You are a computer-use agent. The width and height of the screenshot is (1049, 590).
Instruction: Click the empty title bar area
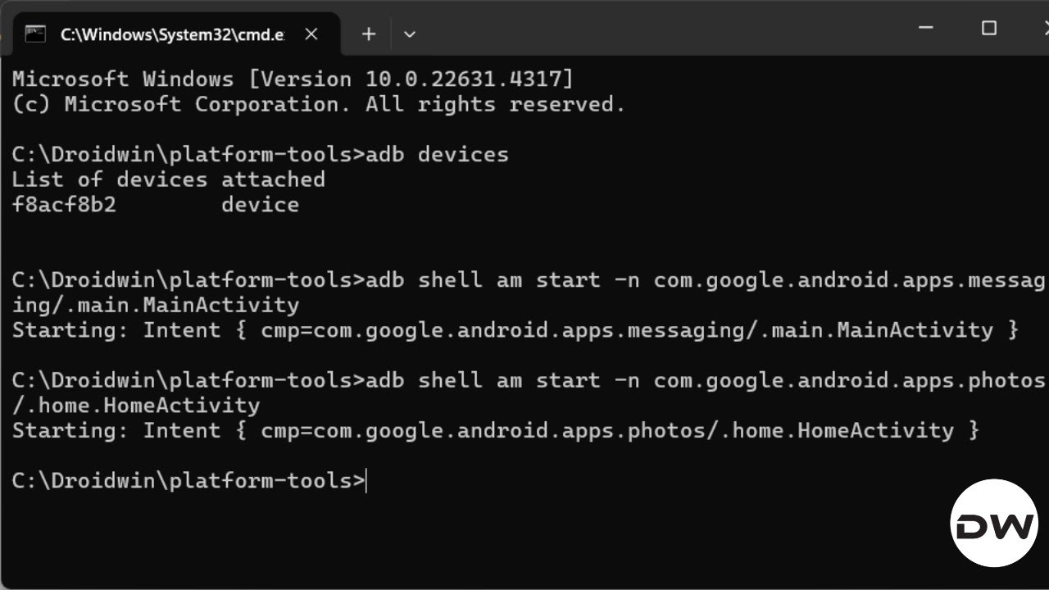(x=656, y=29)
